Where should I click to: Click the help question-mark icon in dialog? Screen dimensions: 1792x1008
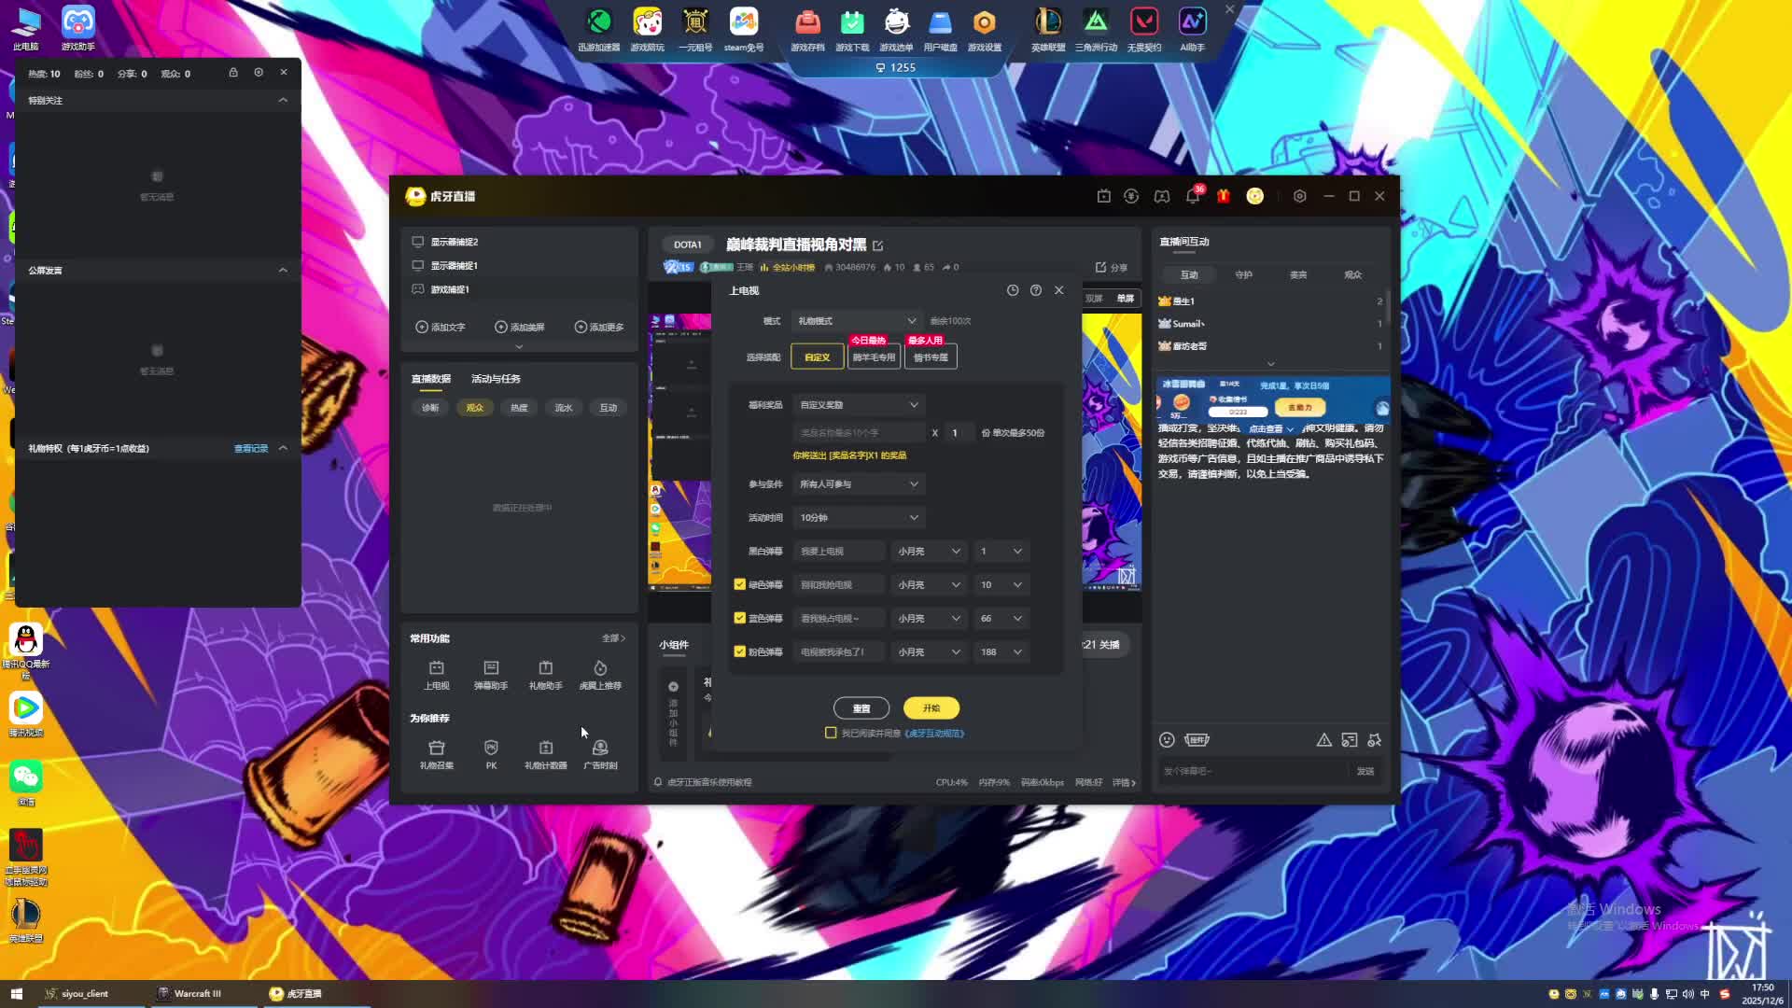point(1036,290)
